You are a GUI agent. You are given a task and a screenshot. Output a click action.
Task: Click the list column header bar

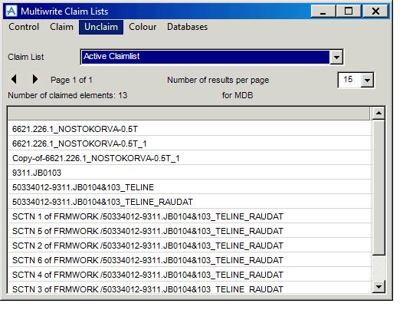[x=188, y=114]
